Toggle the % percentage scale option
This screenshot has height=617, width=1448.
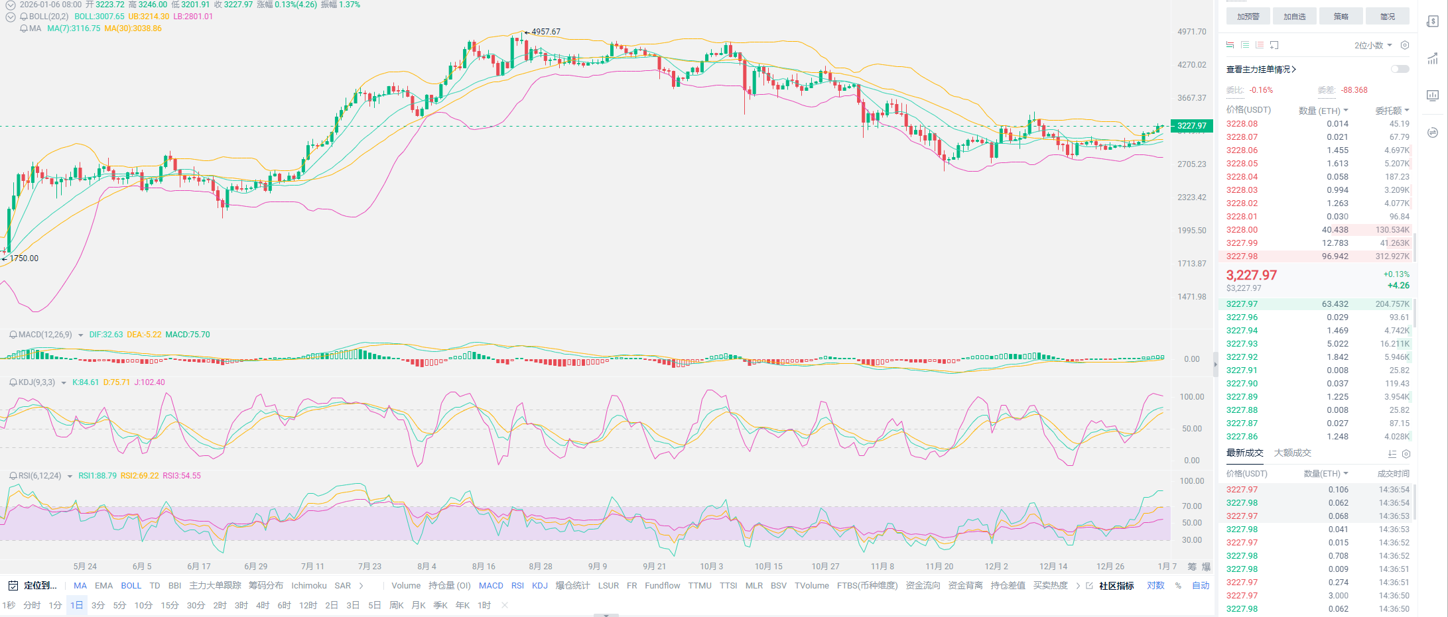(x=1178, y=585)
